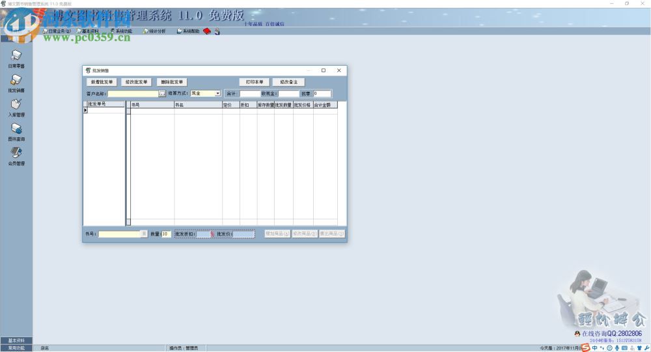Click the 书号 column header in grid
The width and height of the screenshot is (651, 352).
[152, 105]
